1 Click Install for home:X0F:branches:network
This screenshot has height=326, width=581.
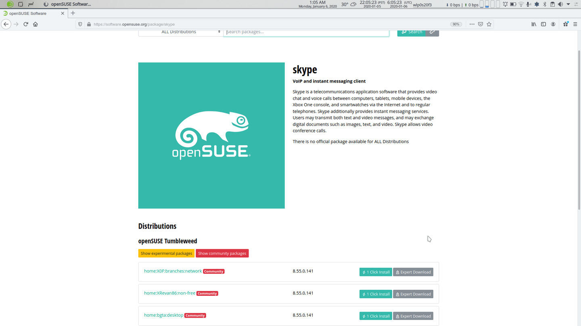click(376, 272)
